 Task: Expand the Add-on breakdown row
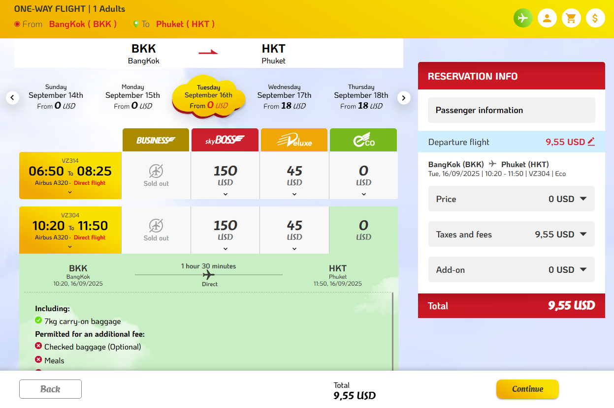512,269
